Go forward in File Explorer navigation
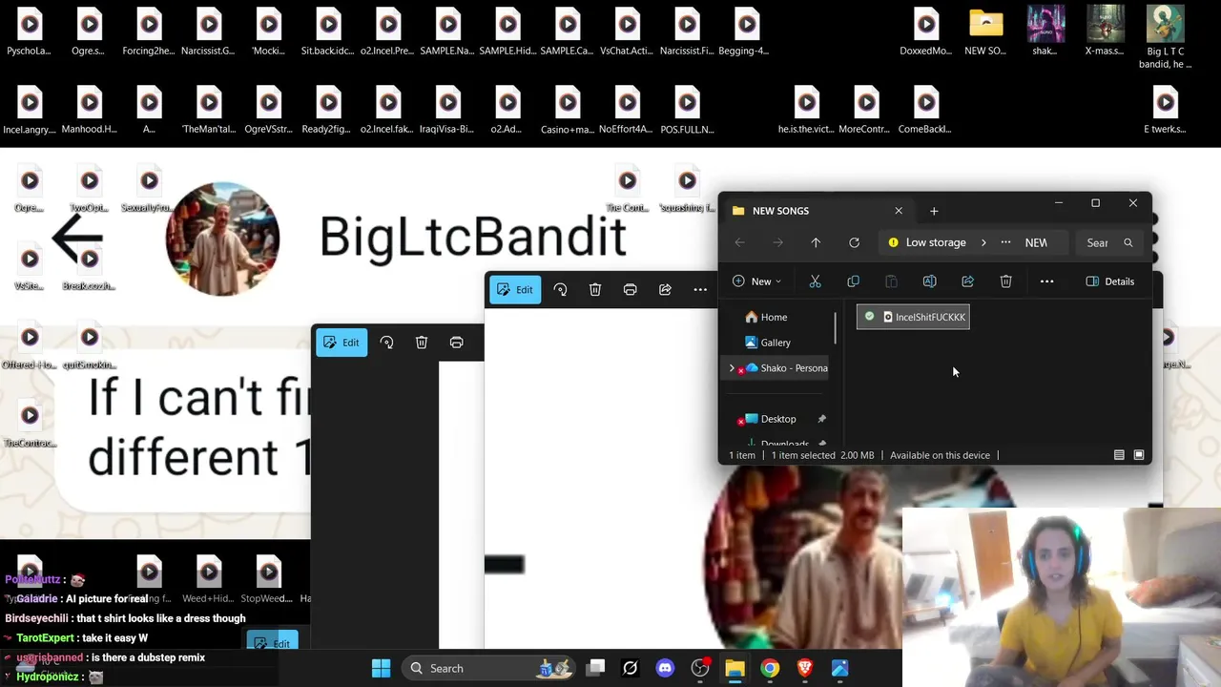 coord(777,242)
